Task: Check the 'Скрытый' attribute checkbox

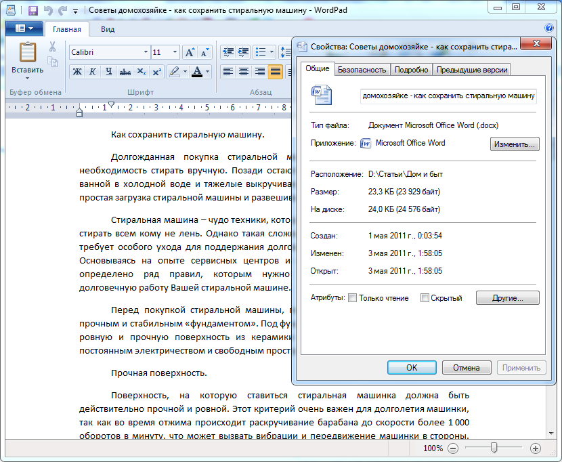Action: coord(425,298)
